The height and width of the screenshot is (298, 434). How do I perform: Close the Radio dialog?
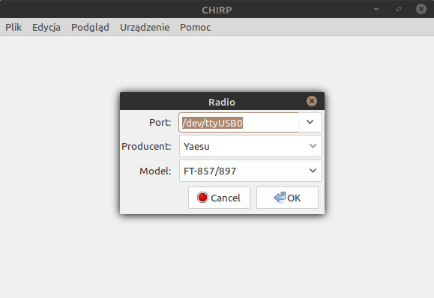coord(312,101)
